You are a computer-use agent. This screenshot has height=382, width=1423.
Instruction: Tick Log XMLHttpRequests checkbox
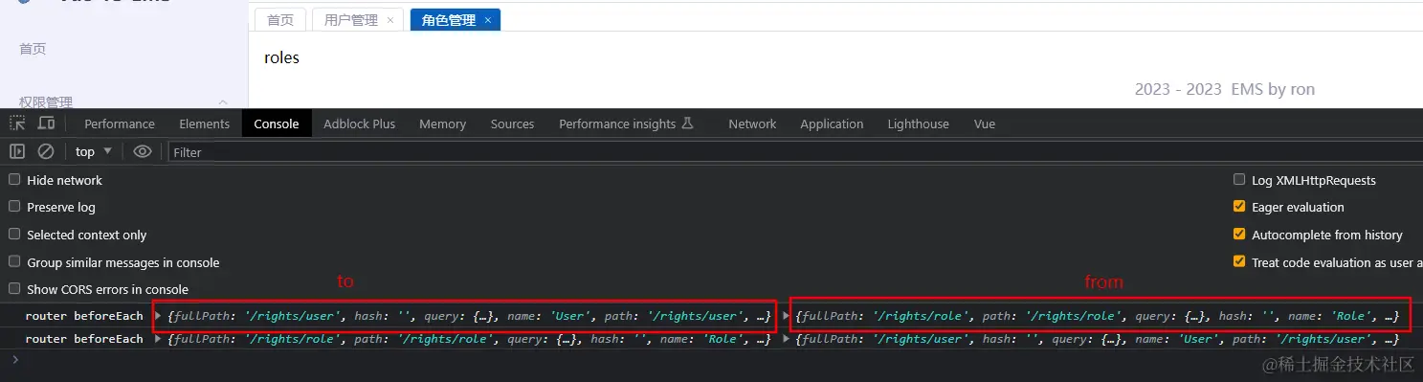1239,179
